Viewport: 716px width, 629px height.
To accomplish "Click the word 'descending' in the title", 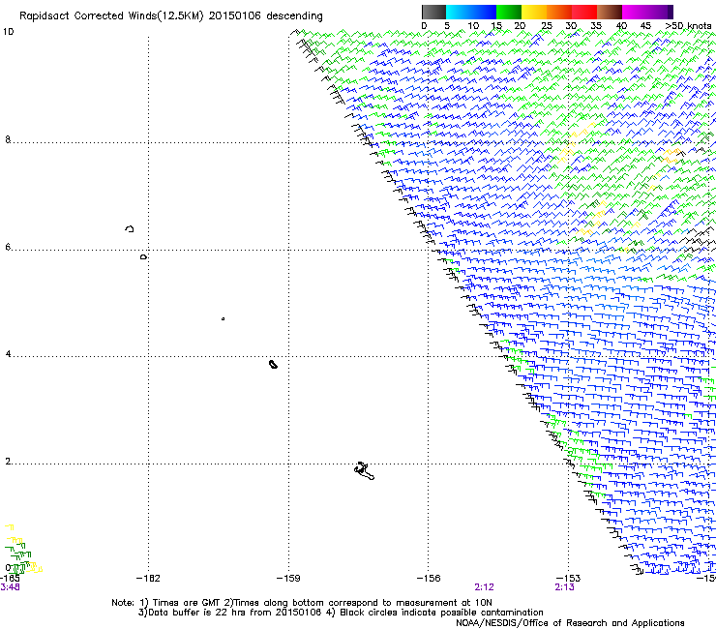I will pyautogui.click(x=294, y=16).
